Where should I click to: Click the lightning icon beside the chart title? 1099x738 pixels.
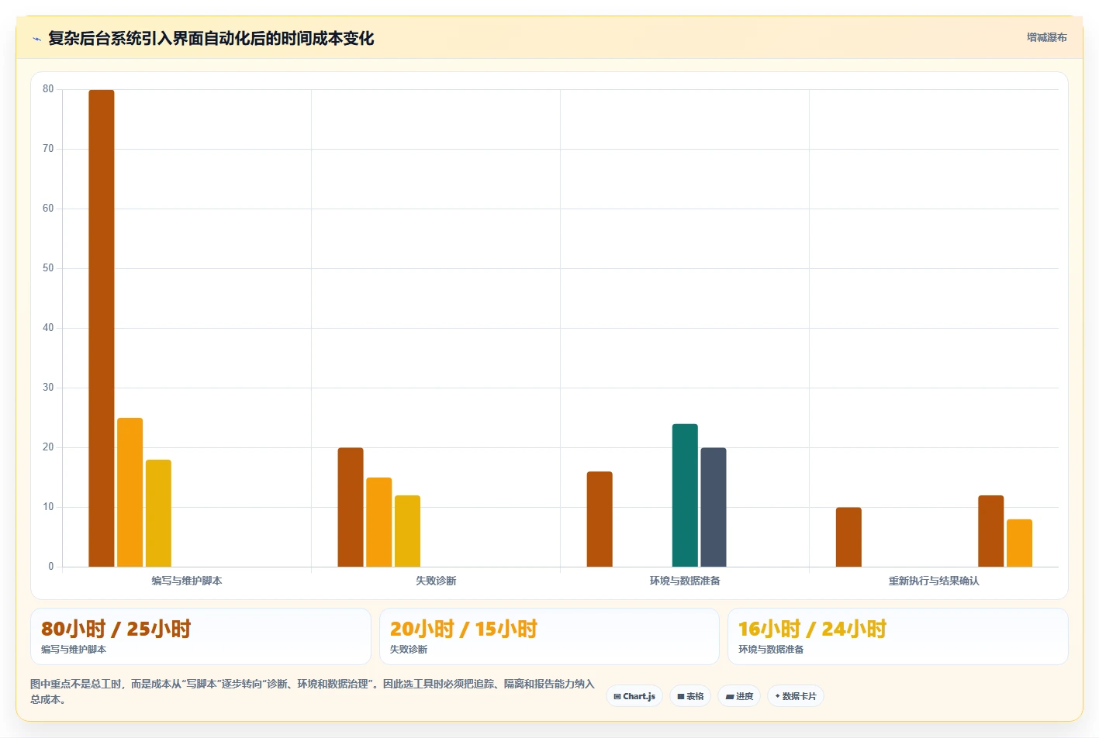(x=36, y=39)
